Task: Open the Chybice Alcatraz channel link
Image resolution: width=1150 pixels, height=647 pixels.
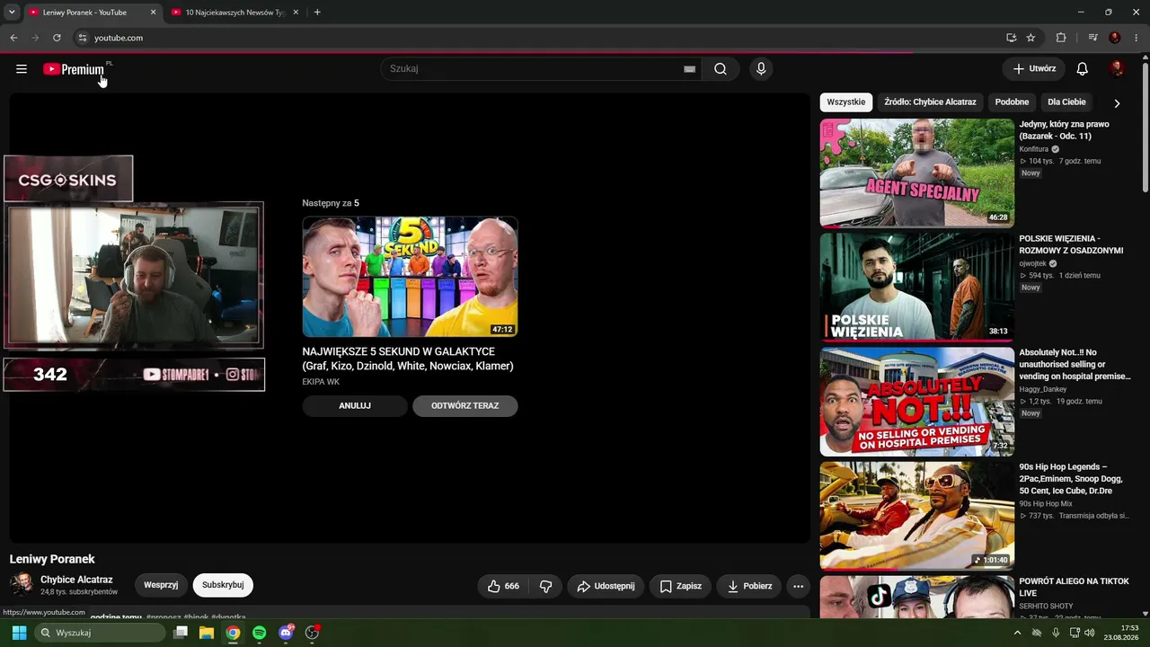Action: (x=76, y=580)
